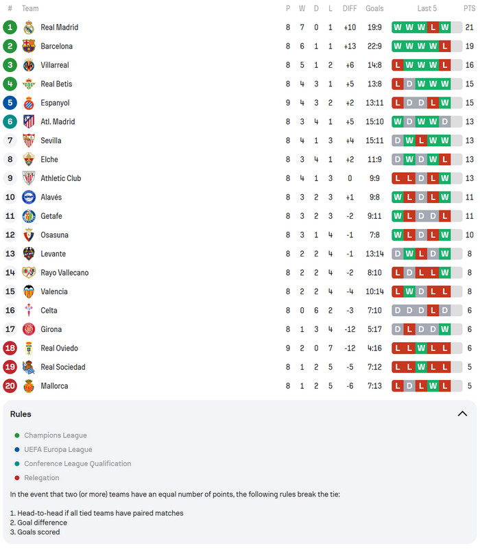The width and height of the screenshot is (480, 550).
Task: Click the Valencia club crest
Action: point(29,291)
